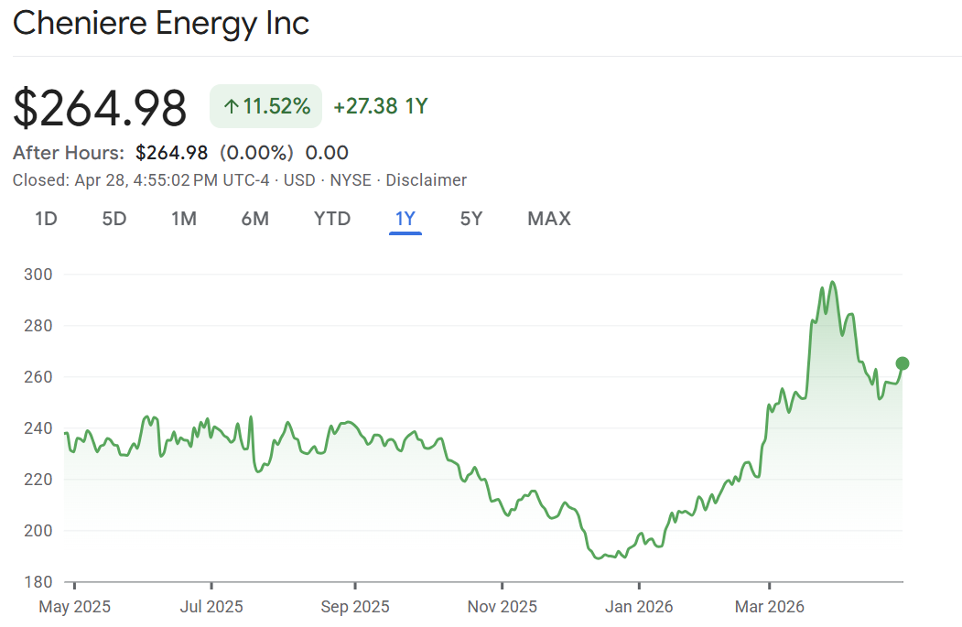Click the active 1Y tab

tap(405, 219)
